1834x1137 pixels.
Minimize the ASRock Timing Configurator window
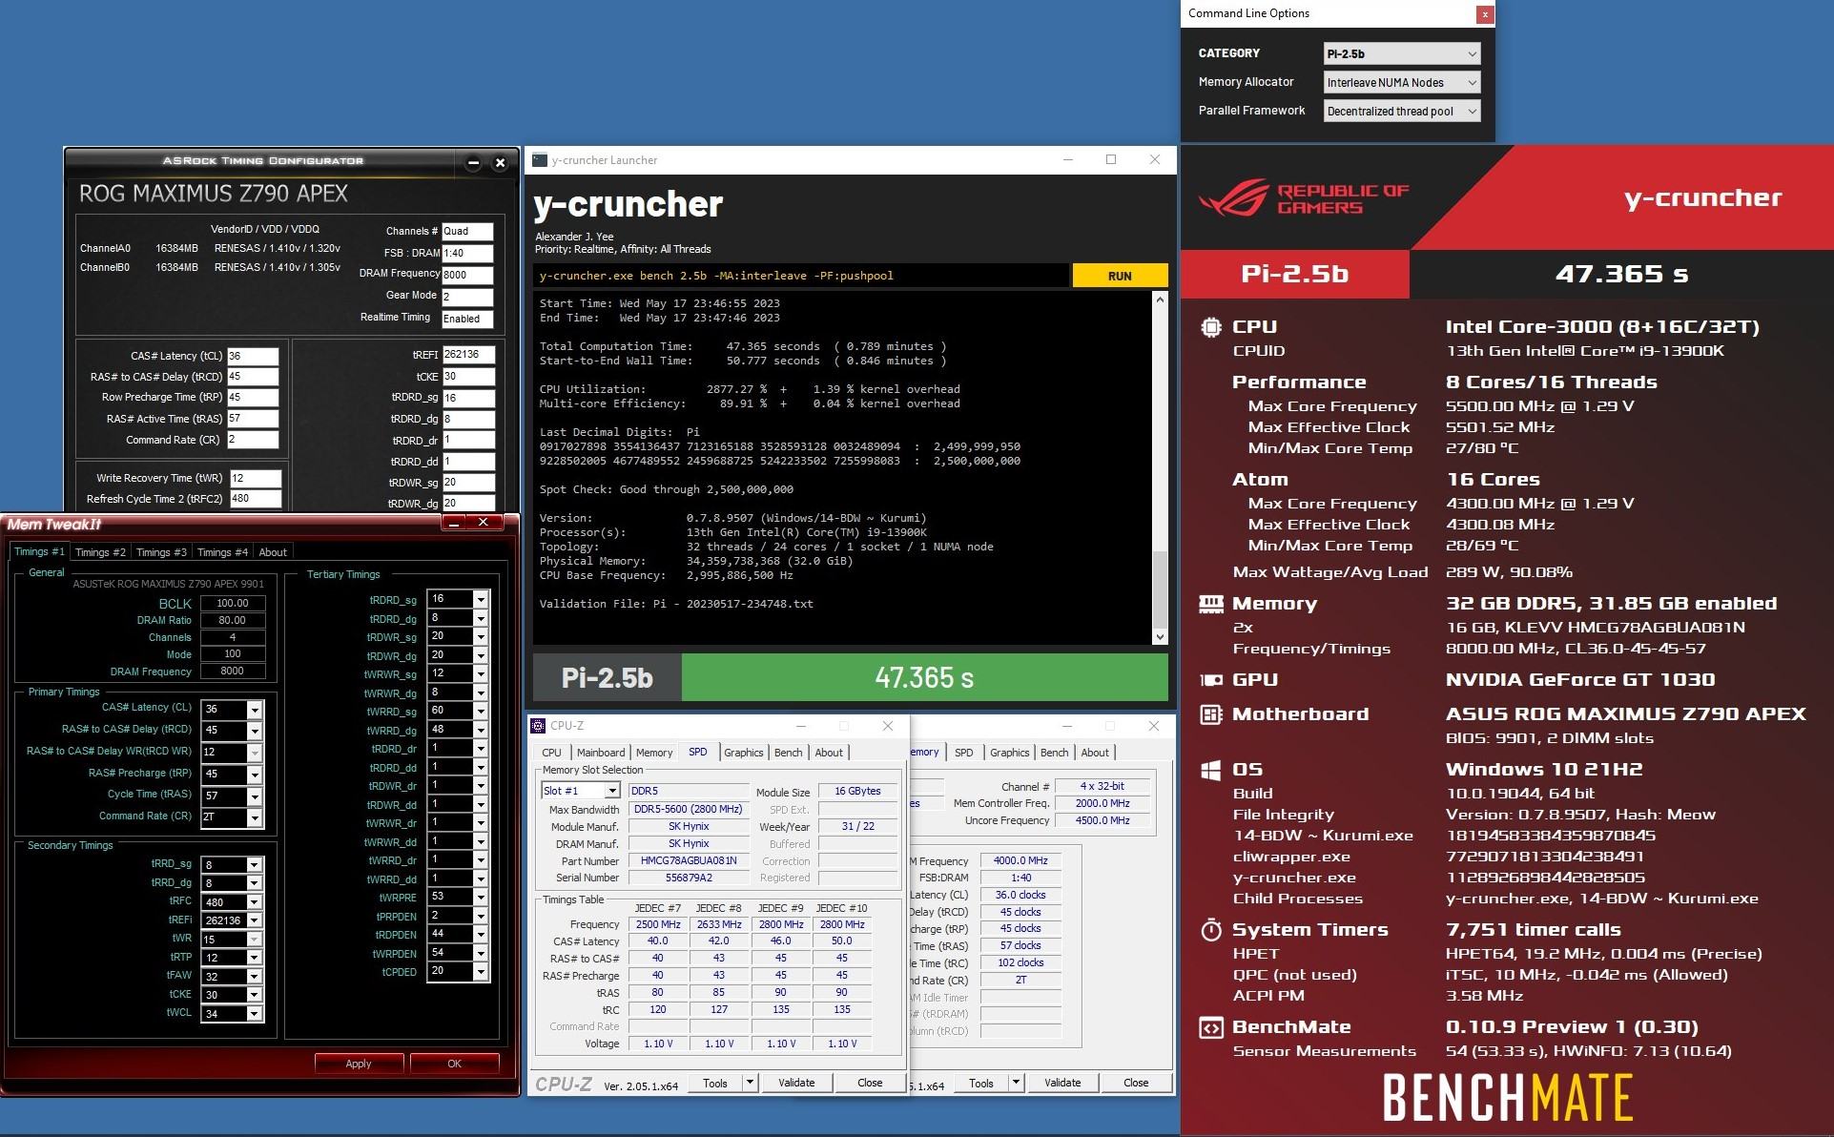click(473, 163)
